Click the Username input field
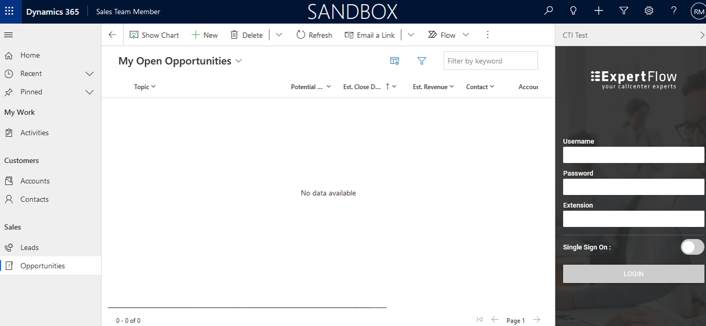Viewport: 706px width, 326px height. pos(633,155)
